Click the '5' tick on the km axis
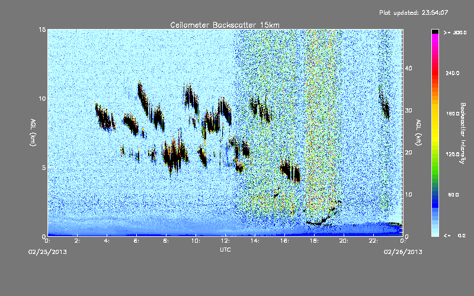The width and height of the screenshot is (474, 296). (44, 168)
